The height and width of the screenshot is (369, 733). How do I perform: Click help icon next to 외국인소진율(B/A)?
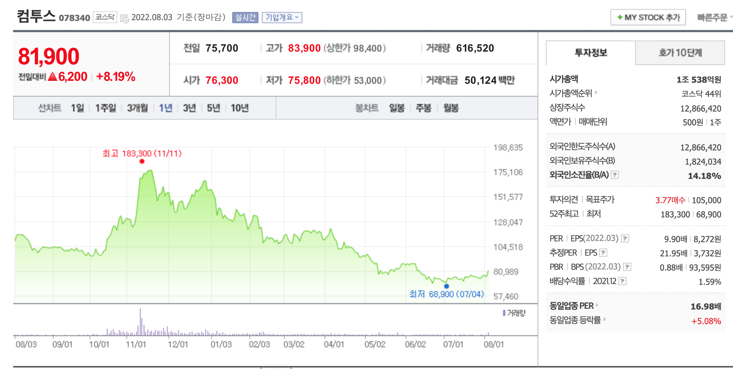[x=615, y=175]
